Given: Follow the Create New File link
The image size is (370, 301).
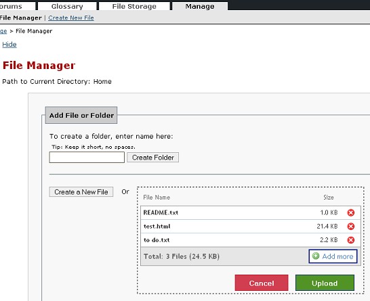Looking at the screenshot, I should pos(71,18).
